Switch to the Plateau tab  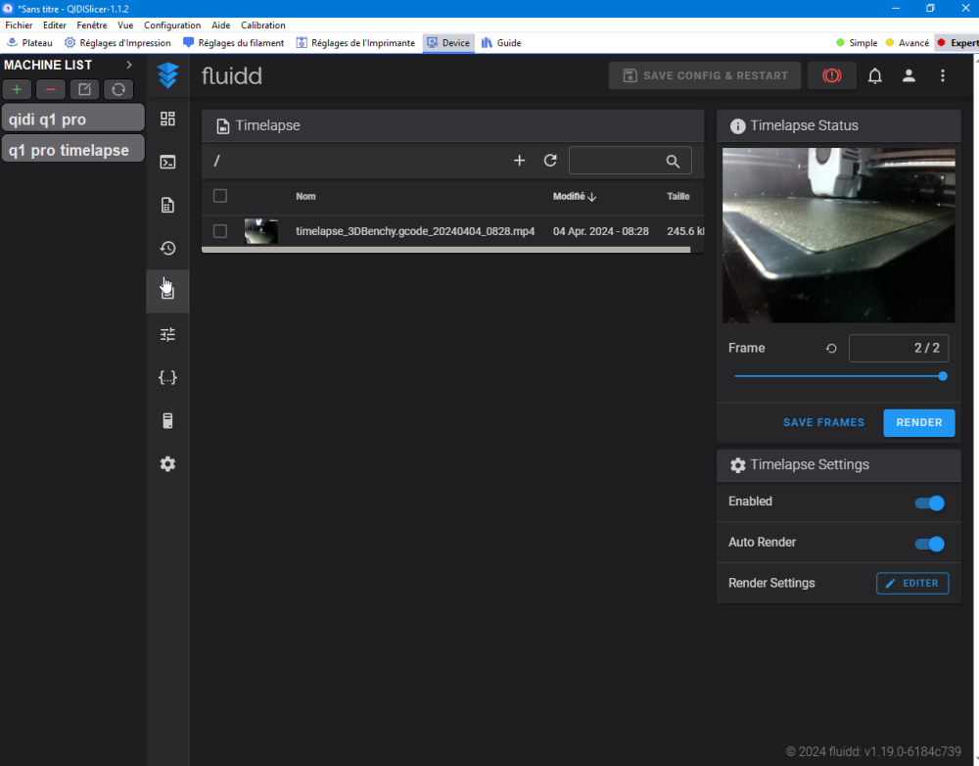(x=29, y=42)
